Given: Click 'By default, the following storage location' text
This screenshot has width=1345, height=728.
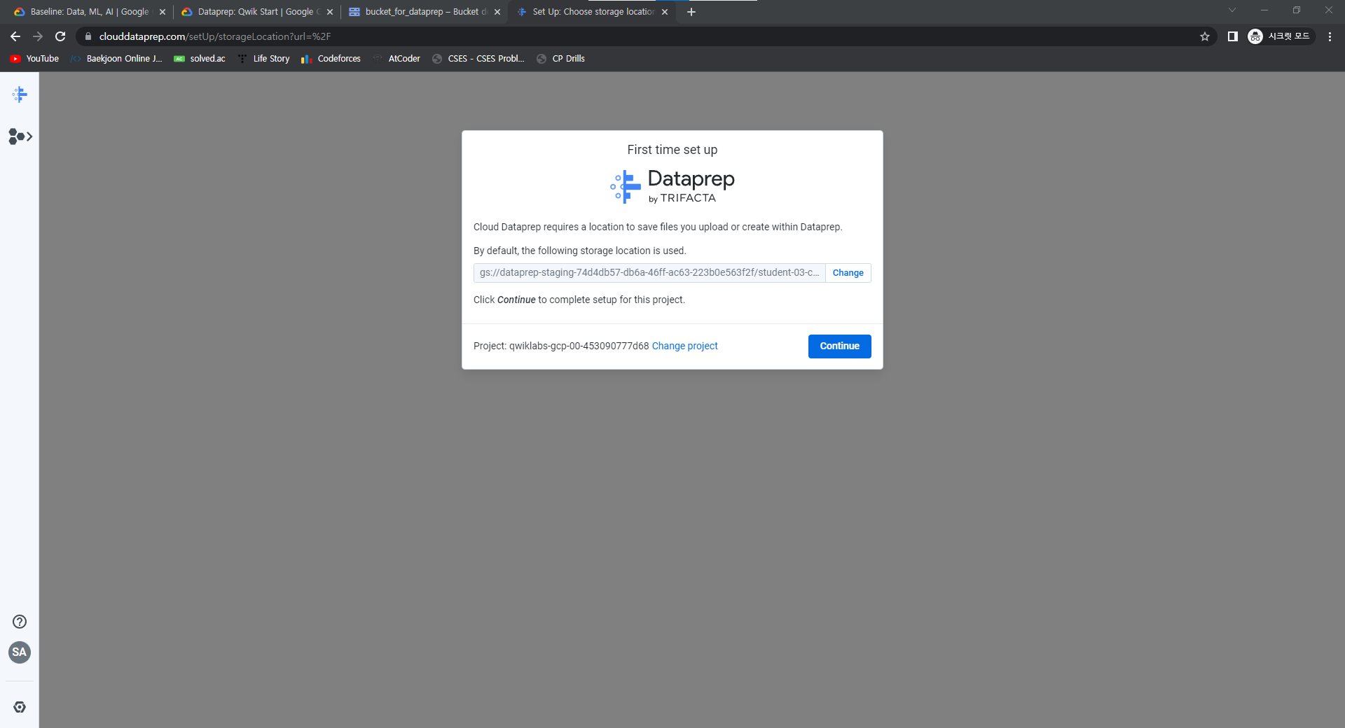Looking at the screenshot, I should 580,251.
